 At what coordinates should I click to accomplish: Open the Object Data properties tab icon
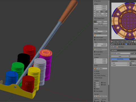pos(128,44)
